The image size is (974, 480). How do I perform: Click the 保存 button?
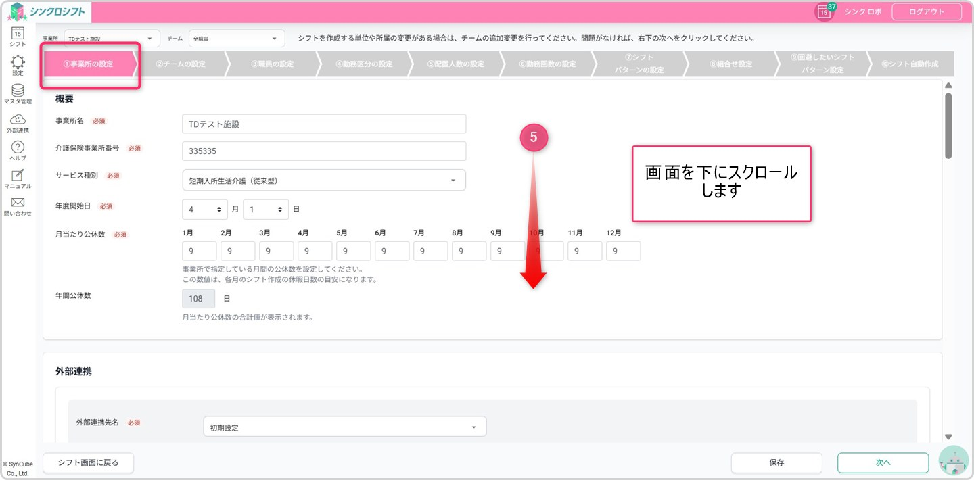[x=776, y=463]
